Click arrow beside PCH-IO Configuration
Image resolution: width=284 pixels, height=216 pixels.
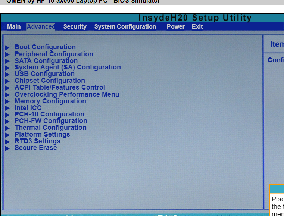point(7,115)
